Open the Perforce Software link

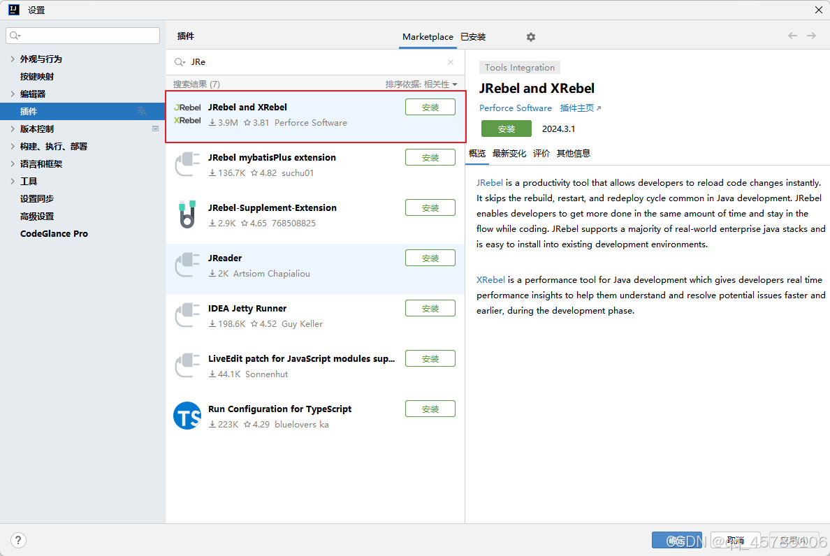516,108
